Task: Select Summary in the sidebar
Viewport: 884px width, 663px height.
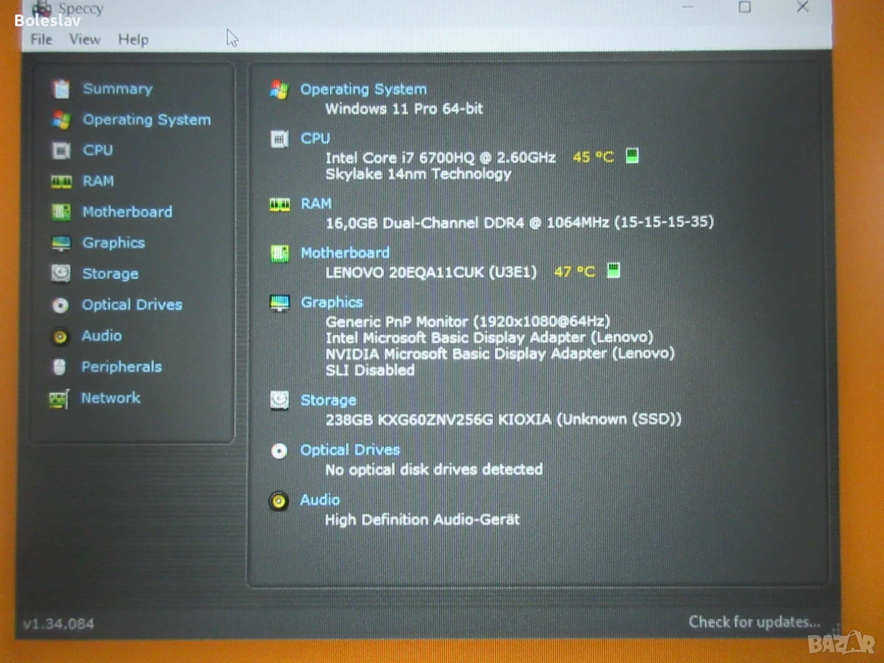Action: (x=117, y=89)
